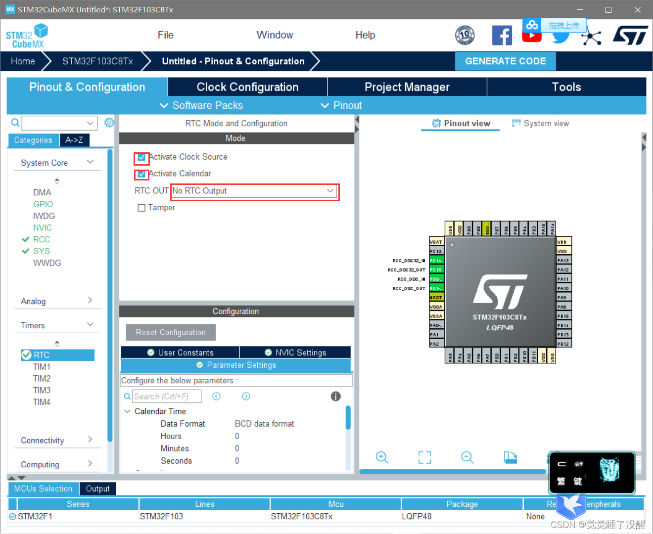Go to next parameter search result

click(x=246, y=396)
